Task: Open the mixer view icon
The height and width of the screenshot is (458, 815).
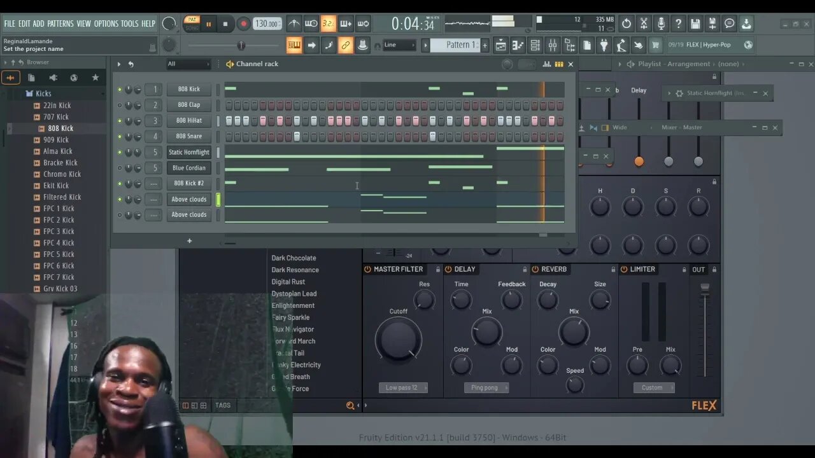Action: pyautogui.click(x=552, y=45)
